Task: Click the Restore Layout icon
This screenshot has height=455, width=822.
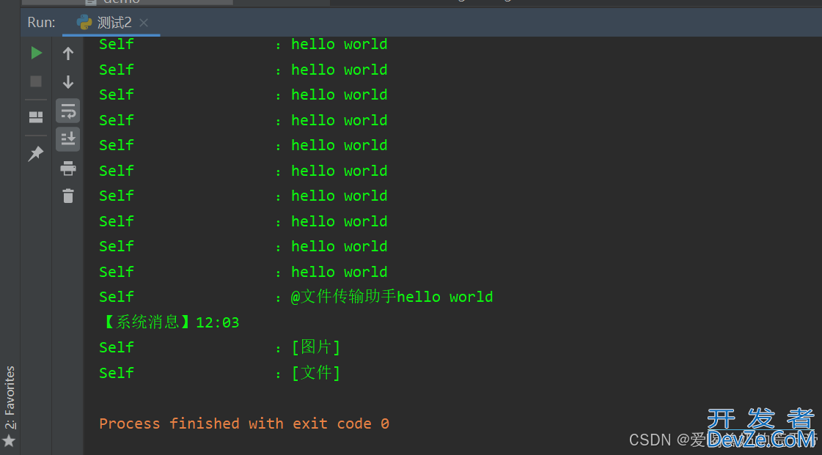Action: [36, 116]
